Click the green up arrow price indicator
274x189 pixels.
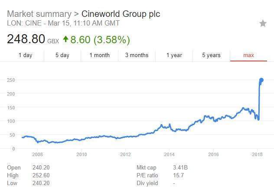pos(66,40)
